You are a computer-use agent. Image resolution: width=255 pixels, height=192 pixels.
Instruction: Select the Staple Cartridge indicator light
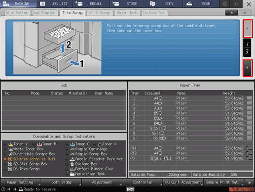click(67, 149)
